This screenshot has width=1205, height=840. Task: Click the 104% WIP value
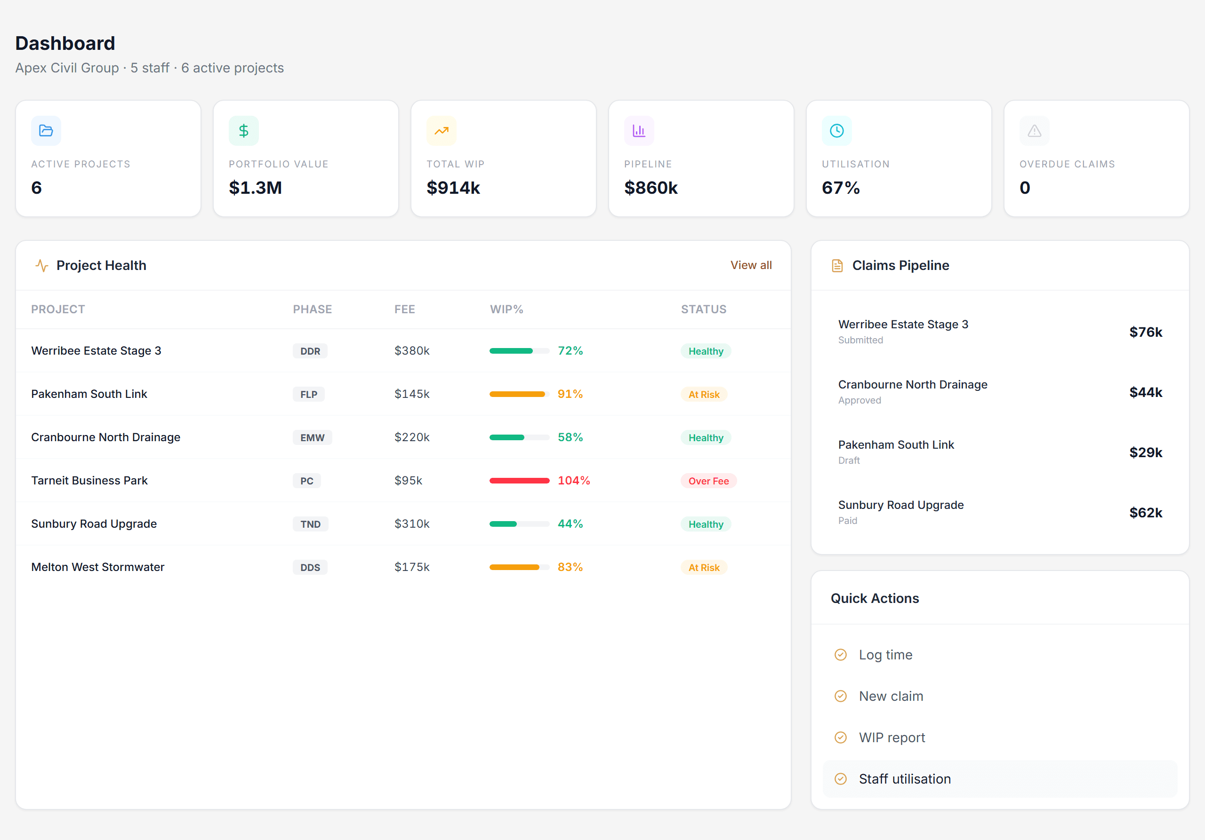(x=574, y=481)
